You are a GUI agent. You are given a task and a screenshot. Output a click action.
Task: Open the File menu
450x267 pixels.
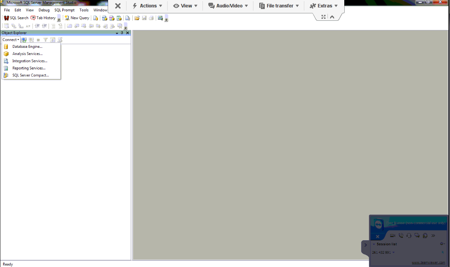click(7, 10)
